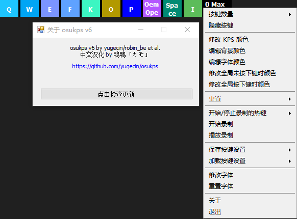
Task: Expand the arrow next to 按键数量
Action: point(290,15)
